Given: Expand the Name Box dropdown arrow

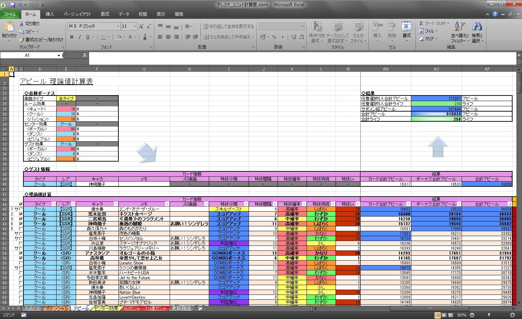Looking at the screenshot, I should [x=59, y=55].
